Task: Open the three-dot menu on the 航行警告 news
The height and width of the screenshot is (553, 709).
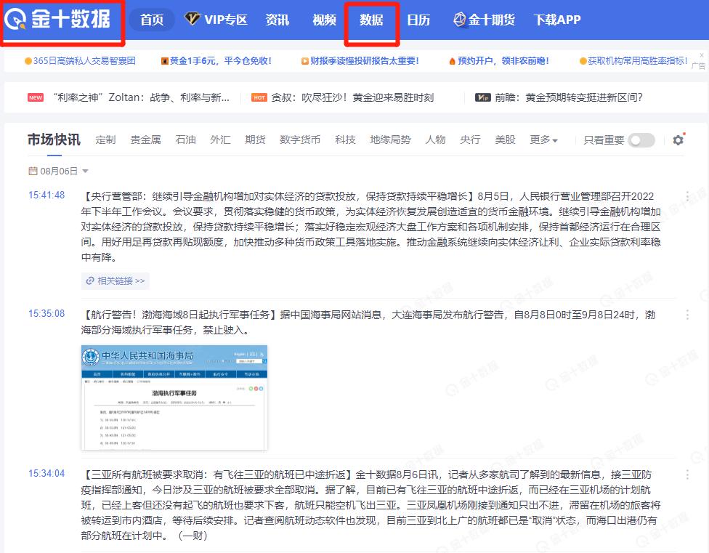Action: [687, 315]
